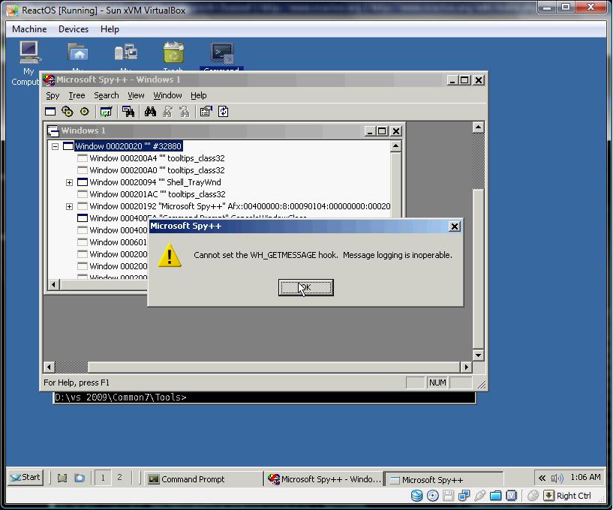The width and height of the screenshot is (613, 510).
Task: Expand the Microsoft Spy++ Afx window node
Action: coord(69,206)
